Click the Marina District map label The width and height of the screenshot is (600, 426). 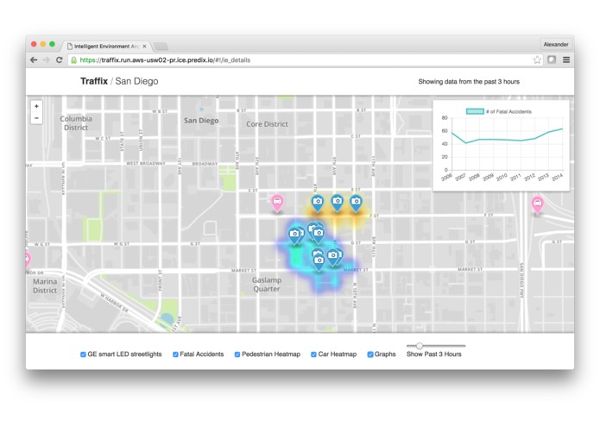[45, 285]
